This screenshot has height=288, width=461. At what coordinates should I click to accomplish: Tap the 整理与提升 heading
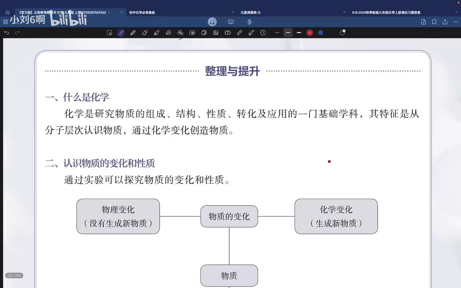[x=232, y=71]
